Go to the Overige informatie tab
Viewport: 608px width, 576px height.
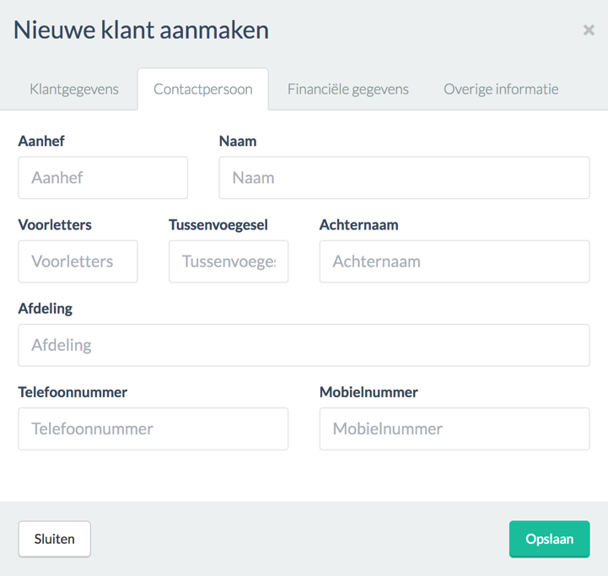(501, 89)
